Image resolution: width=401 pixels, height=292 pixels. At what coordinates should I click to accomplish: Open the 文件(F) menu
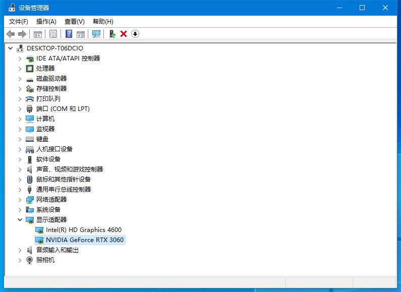(18, 22)
